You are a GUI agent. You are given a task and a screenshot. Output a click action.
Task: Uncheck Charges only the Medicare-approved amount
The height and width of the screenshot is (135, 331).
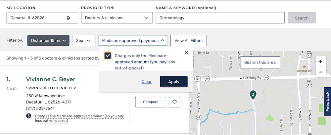tap(108, 56)
